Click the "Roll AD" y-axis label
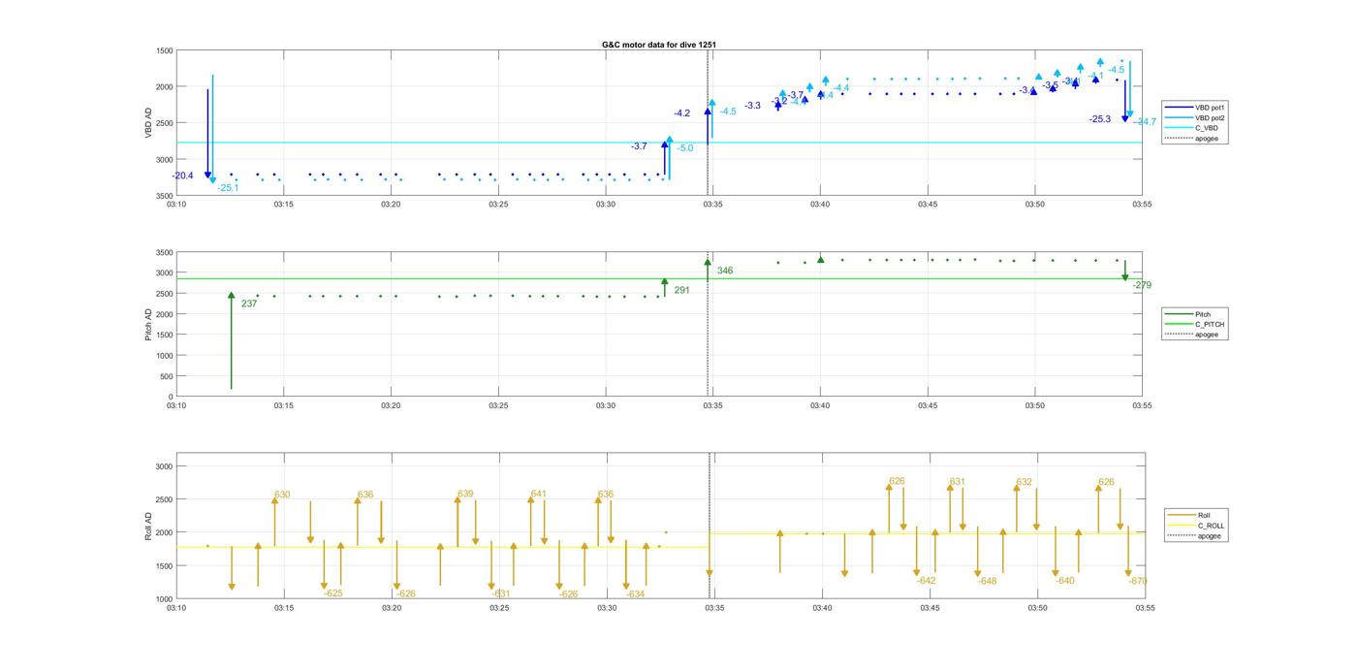Viewport: 1357px width, 672px height. [x=148, y=525]
